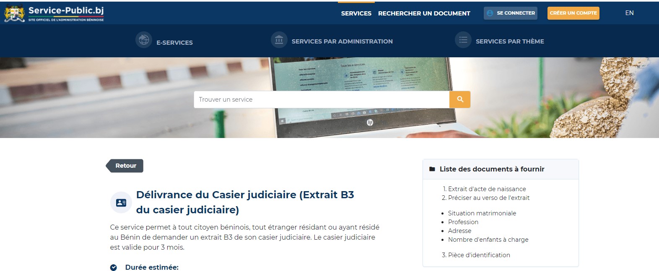This screenshot has width=659, height=271.
Task: Click the check icon next to Durée estimée
Action: pyautogui.click(x=113, y=267)
